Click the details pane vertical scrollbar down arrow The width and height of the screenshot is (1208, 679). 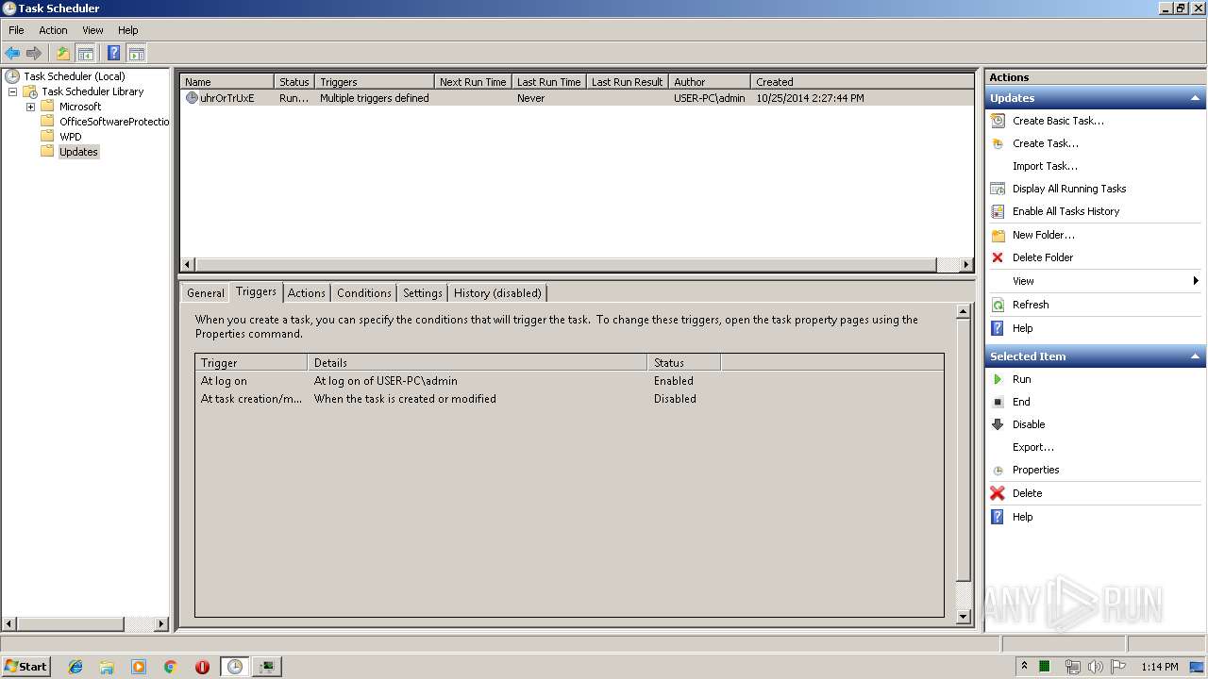[964, 617]
